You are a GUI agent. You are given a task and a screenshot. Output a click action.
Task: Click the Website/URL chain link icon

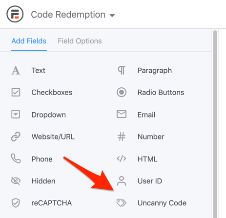(16, 137)
